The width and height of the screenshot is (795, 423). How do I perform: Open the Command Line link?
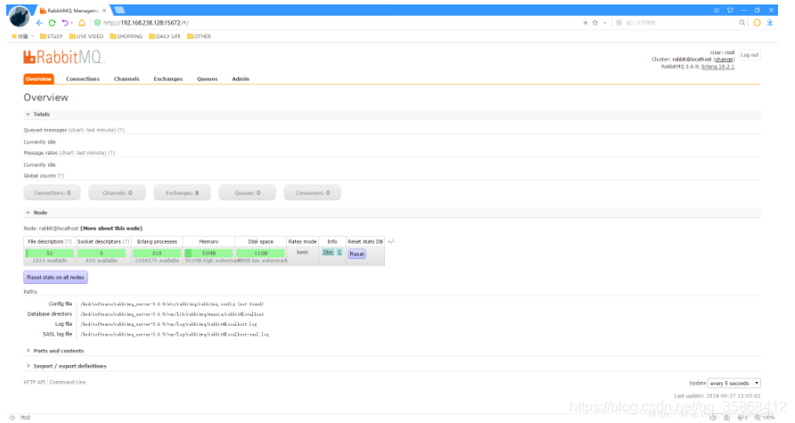(68, 382)
